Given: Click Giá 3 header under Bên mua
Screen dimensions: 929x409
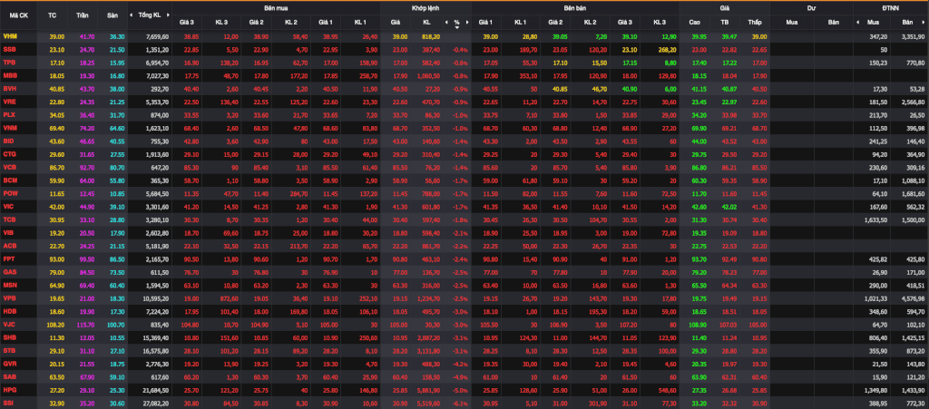Looking at the screenshot, I should click(x=187, y=23).
